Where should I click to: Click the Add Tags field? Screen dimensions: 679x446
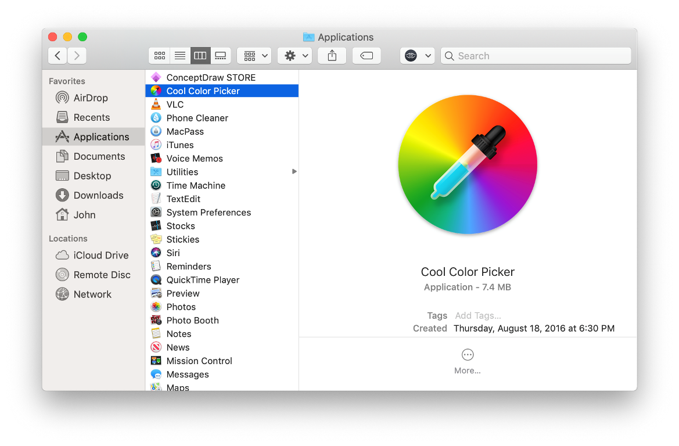477,316
